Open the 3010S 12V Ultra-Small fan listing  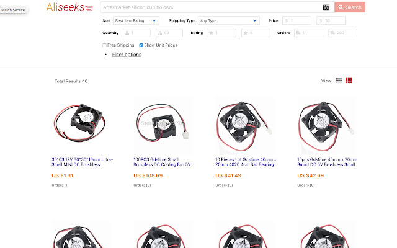(x=82, y=161)
